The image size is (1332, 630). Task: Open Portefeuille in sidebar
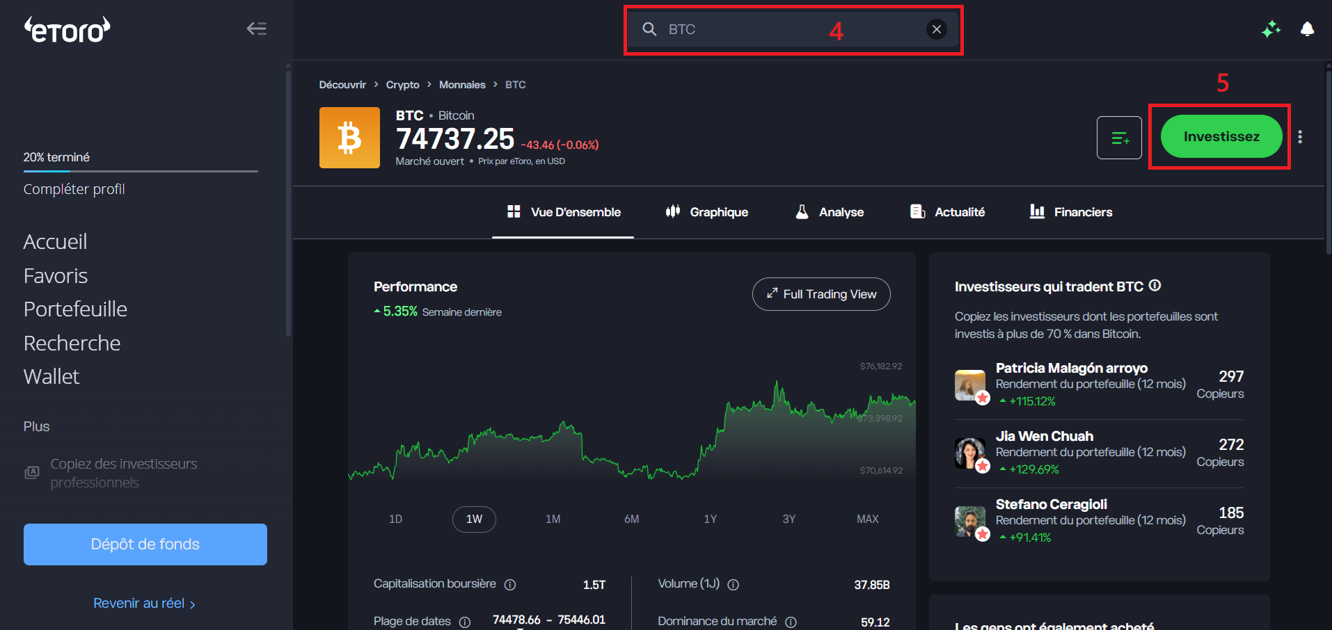(75, 309)
